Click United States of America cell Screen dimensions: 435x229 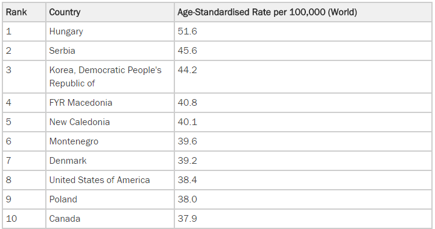100,180
